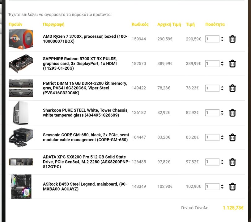Click the Τιμή column header
The height and width of the screenshot is (222, 251).
tap(190, 24)
